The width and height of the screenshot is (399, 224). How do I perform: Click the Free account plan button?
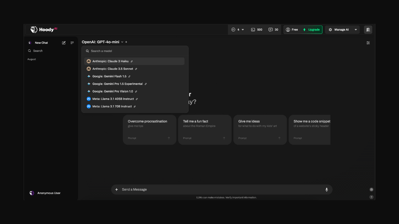pos(292,30)
